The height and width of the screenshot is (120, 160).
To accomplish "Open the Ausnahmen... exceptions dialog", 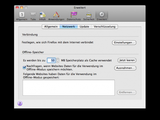I will tap(125, 68).
